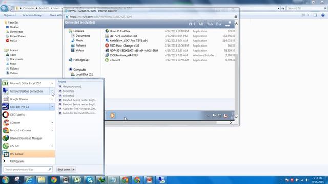Open File Explorer folder on taskbar
Screen dimensions: 328x184
click(41, 180)
